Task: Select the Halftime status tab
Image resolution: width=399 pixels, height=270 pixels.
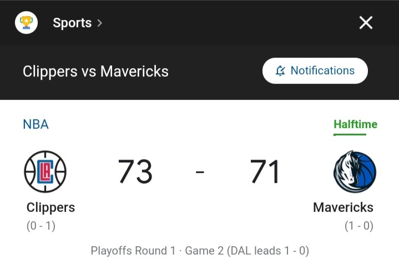Action: coord(356,124)
